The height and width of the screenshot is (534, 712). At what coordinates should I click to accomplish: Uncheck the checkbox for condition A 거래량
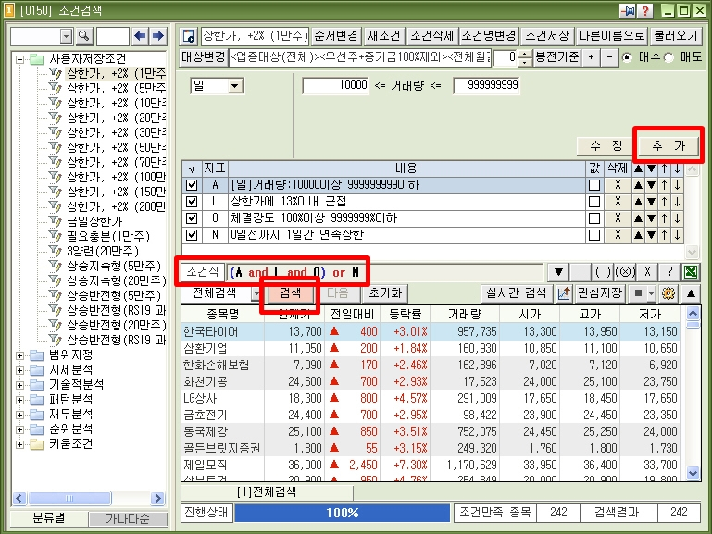click(x=192, y=185)
